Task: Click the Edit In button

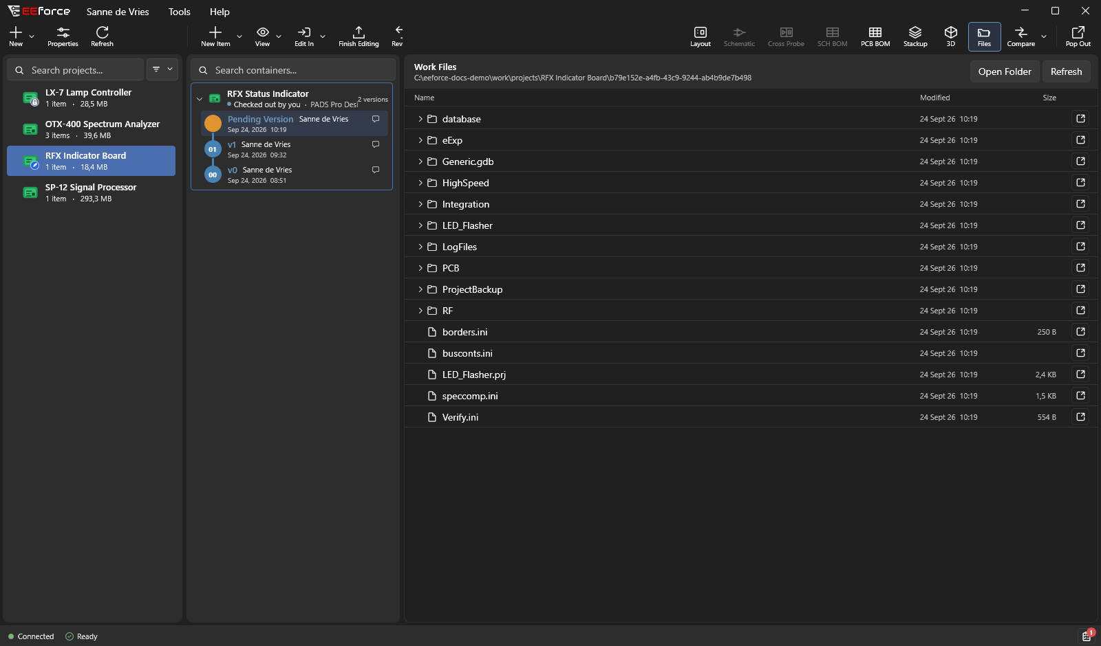Action: [x=304, y=36]
